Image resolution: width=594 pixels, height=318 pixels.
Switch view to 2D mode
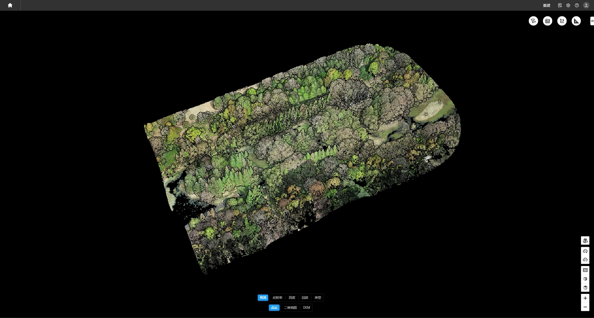pos(585,270)
